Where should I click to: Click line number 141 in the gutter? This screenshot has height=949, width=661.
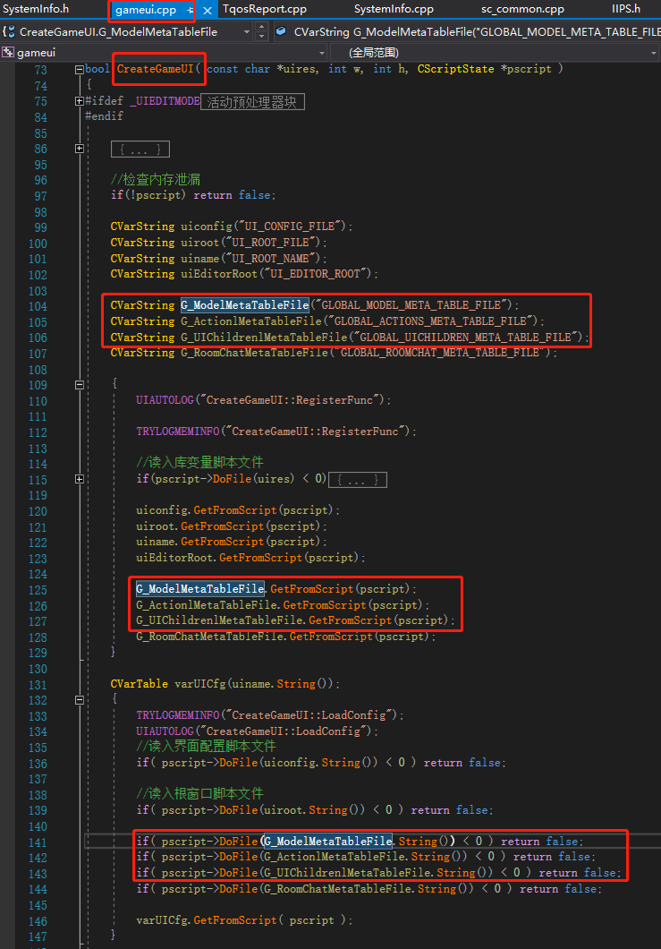[38, 842]
